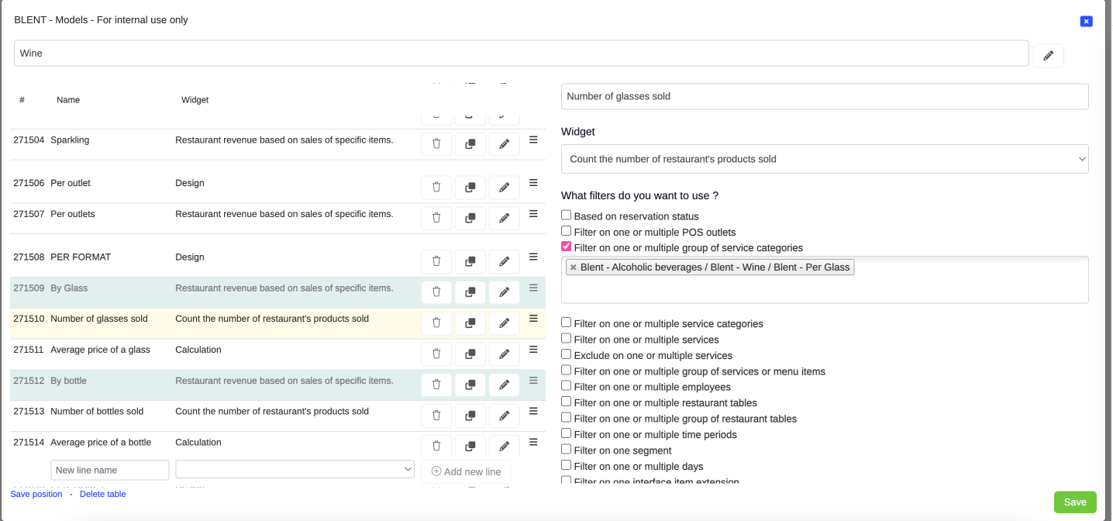Uncheck group of service categories filter
The image size is (1113, 521).
coord(567,247)
